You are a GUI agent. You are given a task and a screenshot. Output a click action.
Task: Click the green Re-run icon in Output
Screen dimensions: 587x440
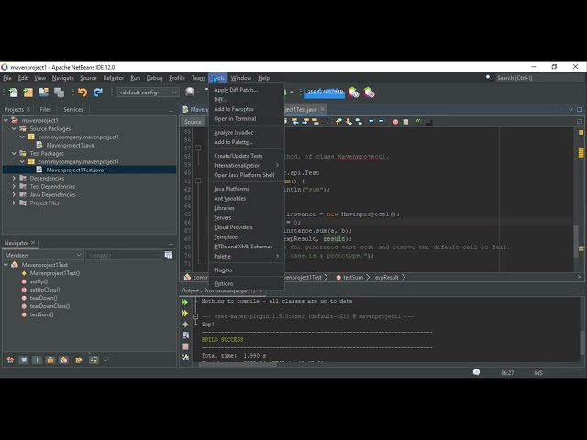185,302
